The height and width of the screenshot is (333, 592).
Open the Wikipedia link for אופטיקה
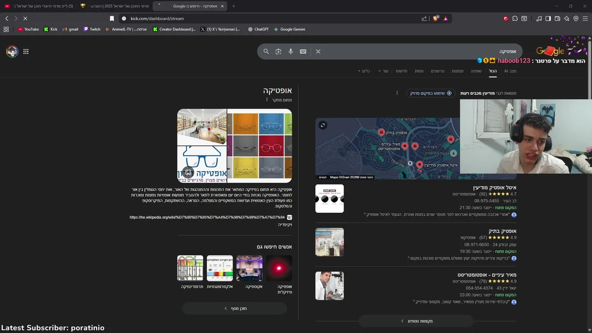207,217
